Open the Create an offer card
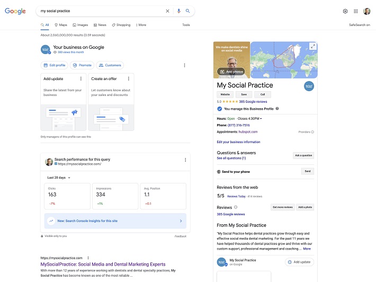 click(111, 102)
